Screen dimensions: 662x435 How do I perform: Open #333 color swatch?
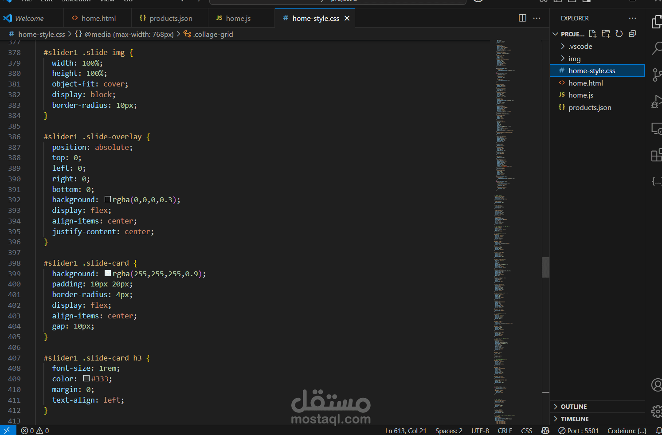(86, 379)
